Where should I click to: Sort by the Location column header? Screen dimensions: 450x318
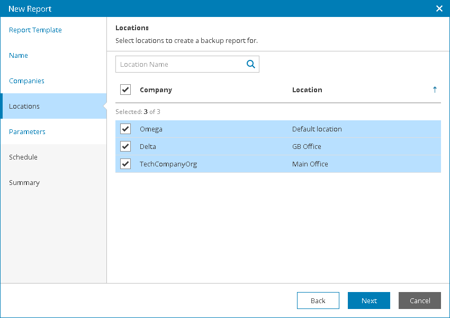307,90
